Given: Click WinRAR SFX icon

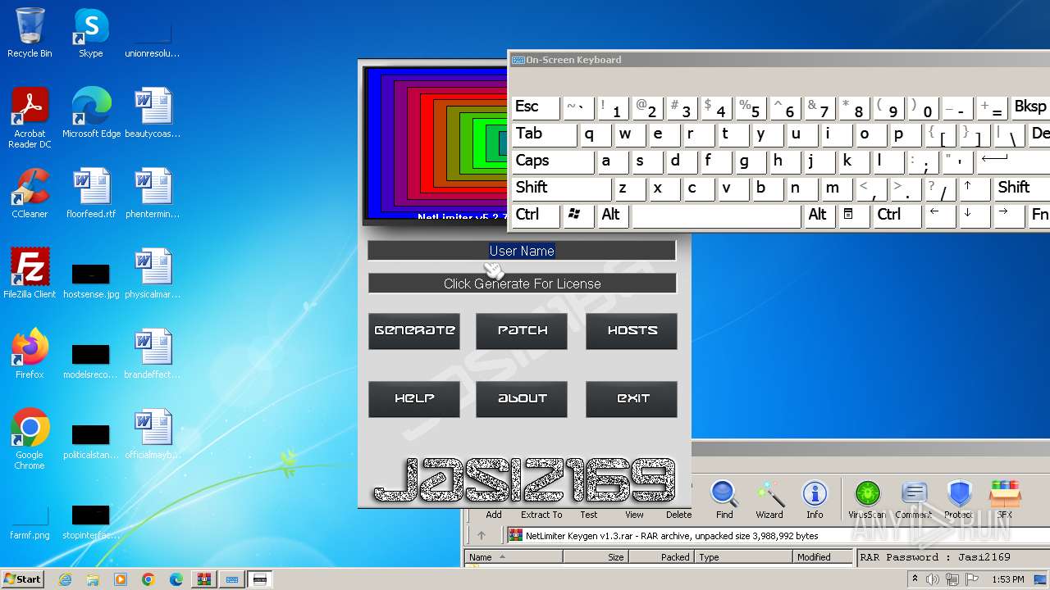Looking at the screenshot, I should (1005, 500).
